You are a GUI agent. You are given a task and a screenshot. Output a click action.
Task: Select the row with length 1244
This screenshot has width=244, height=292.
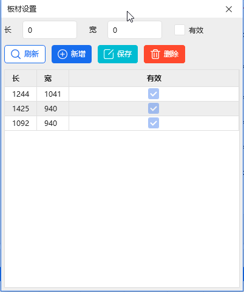[122, 94]
